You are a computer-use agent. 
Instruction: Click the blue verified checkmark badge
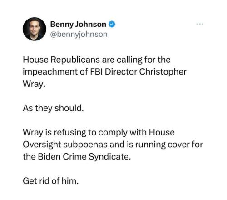(x=112, y=24)
